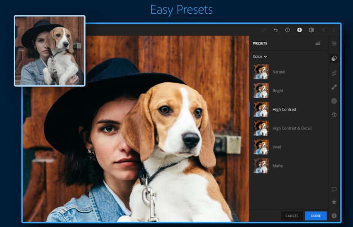353x227 pixels.
Task: Click the star rating icon
Action: click(334, 202)
